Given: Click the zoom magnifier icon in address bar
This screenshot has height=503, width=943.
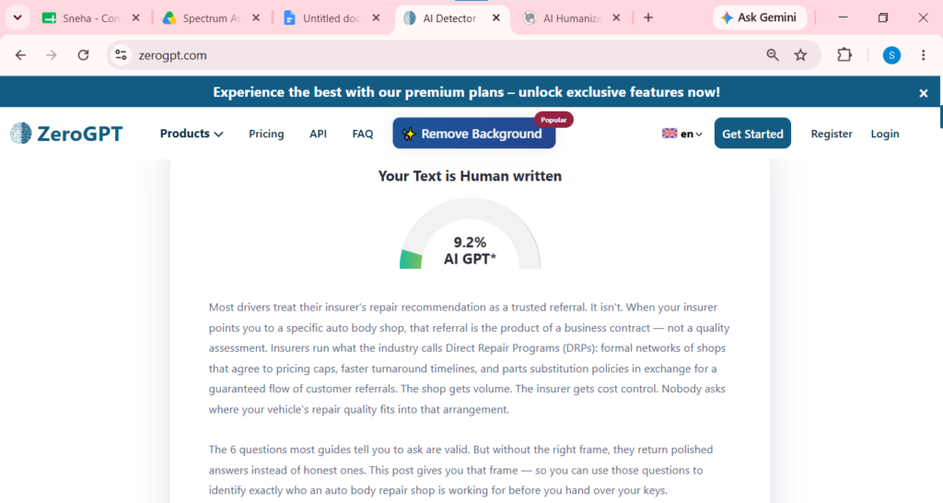Looking at the screenshot, I should [x=773, y=55].
